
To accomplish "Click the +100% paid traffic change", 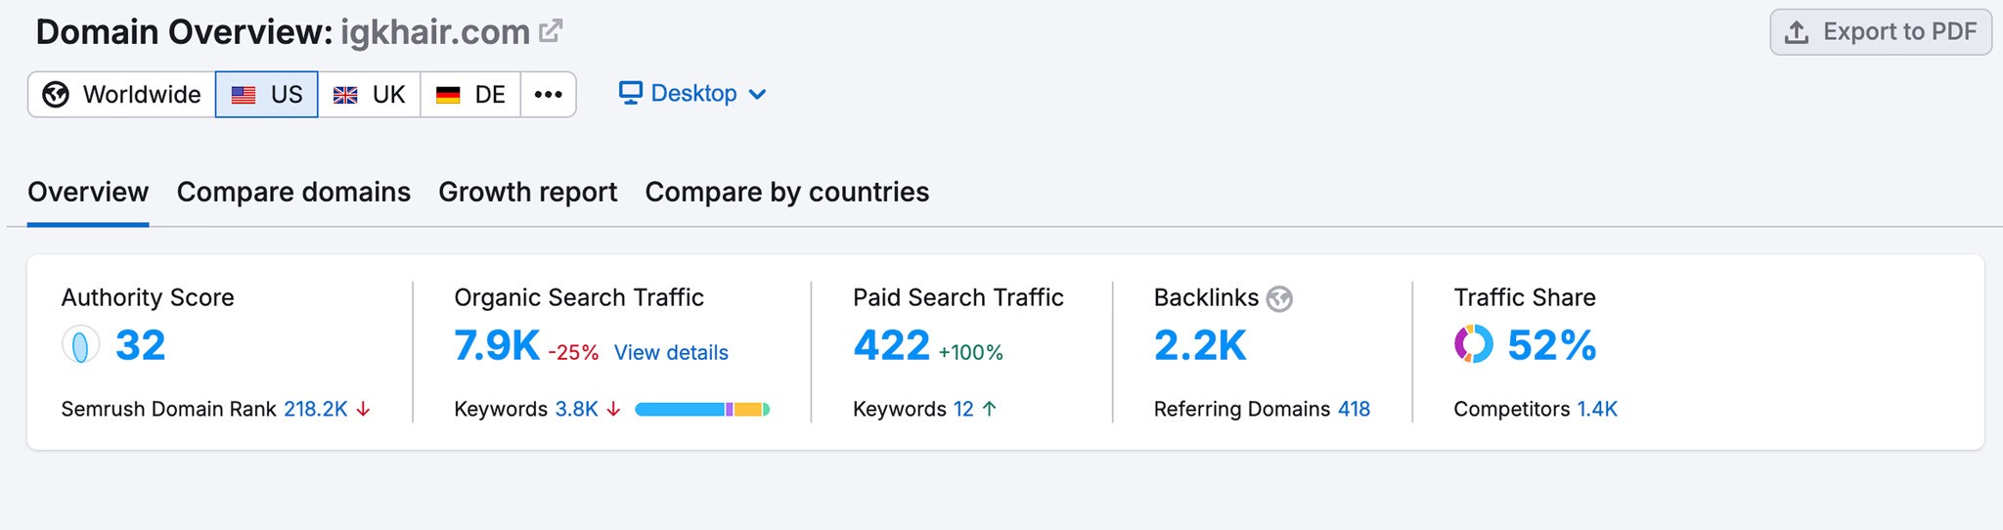I will [970, 352].
